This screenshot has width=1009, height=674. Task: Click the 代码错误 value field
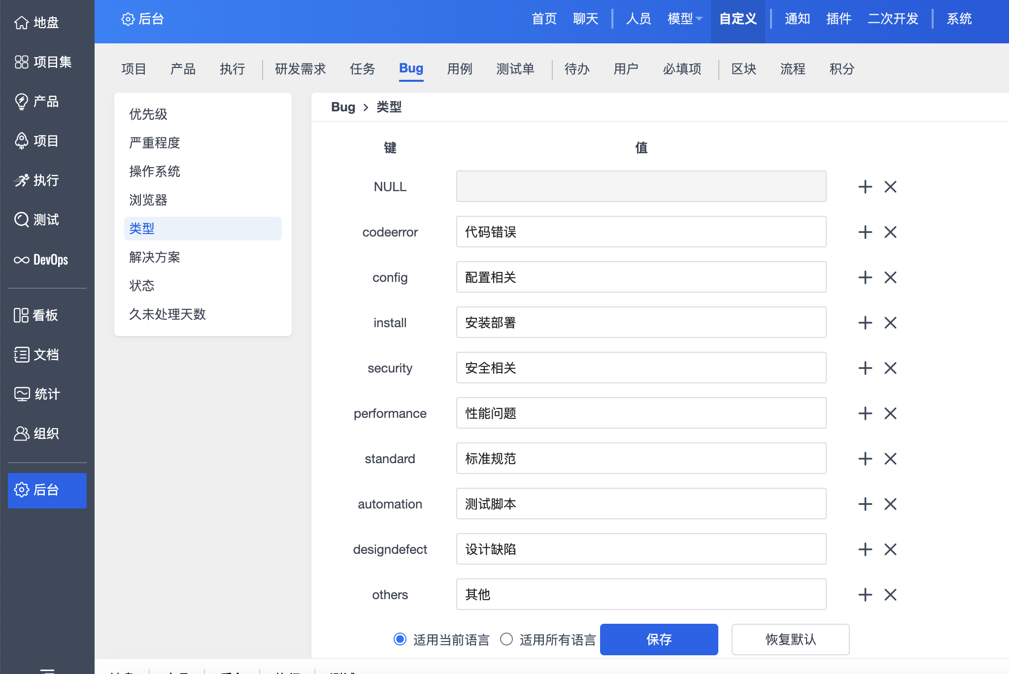pos(641,232)
